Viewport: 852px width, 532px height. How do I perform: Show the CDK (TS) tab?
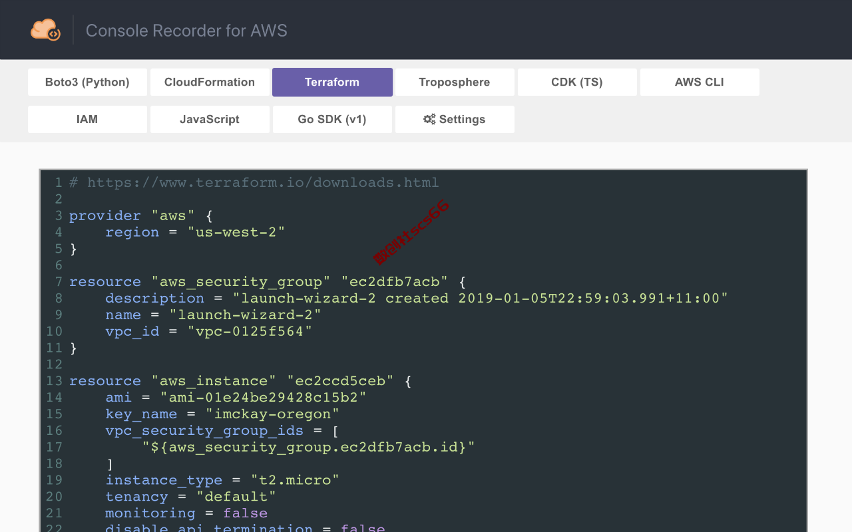coord(577,82)
